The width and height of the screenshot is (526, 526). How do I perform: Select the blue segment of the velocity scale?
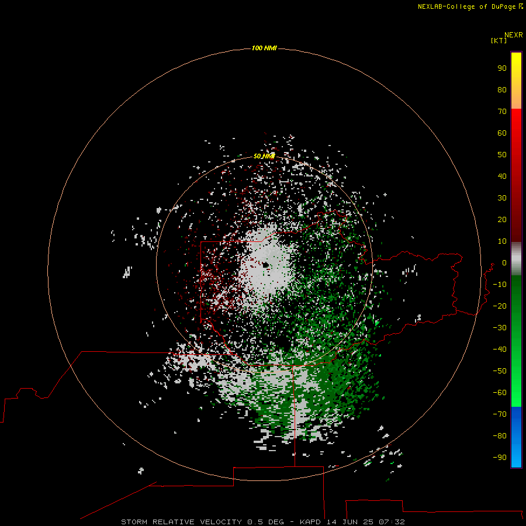pyautogui.click(x=516, y=437)
